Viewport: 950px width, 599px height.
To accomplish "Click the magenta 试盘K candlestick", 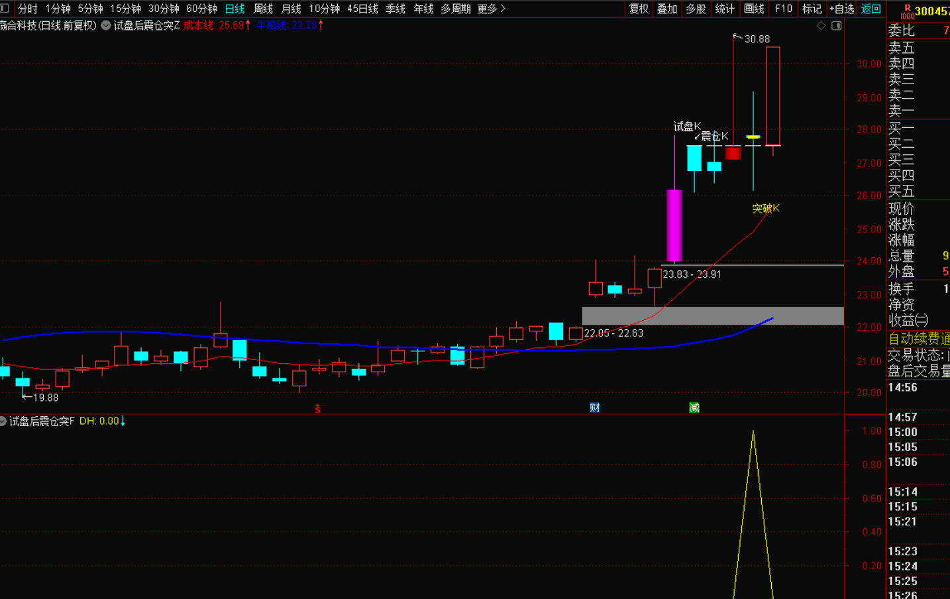I will tap(674, 225).
